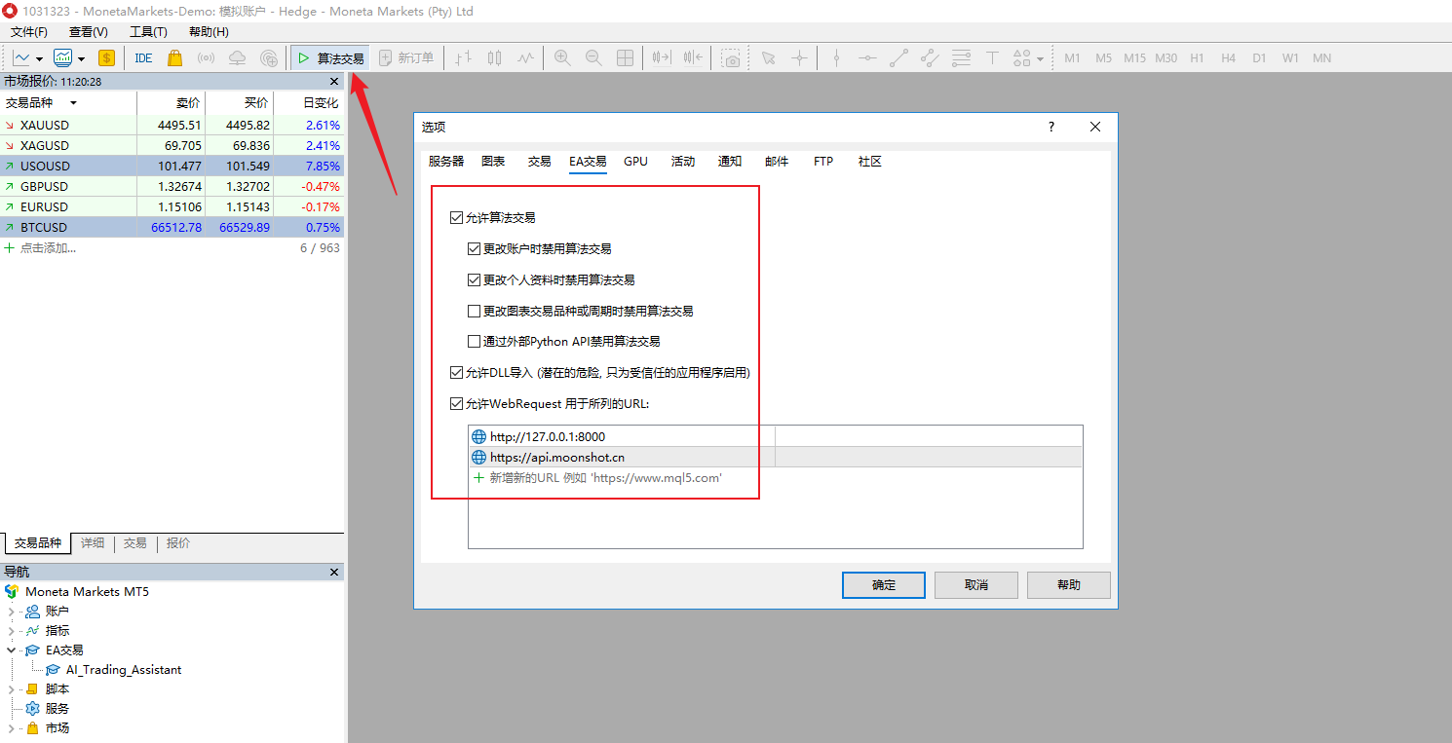Open the 工具(T) menu

148,32
